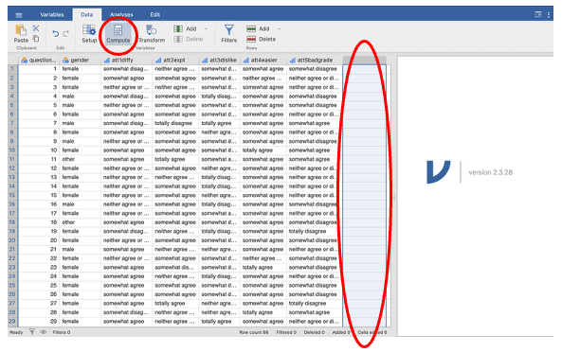This screenshot has height=353, width=562.
Task: Expand the rows Add dropdown arrow
Action: (x=280, y=28)
